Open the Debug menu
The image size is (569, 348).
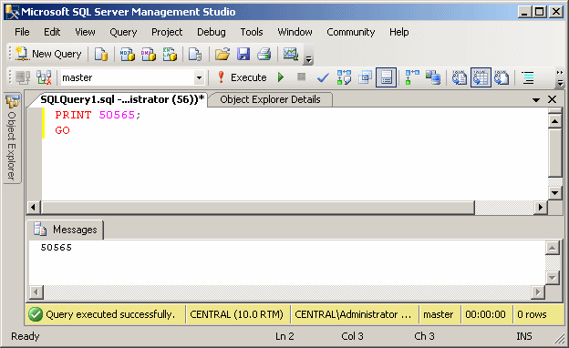[x=212, y=32]
